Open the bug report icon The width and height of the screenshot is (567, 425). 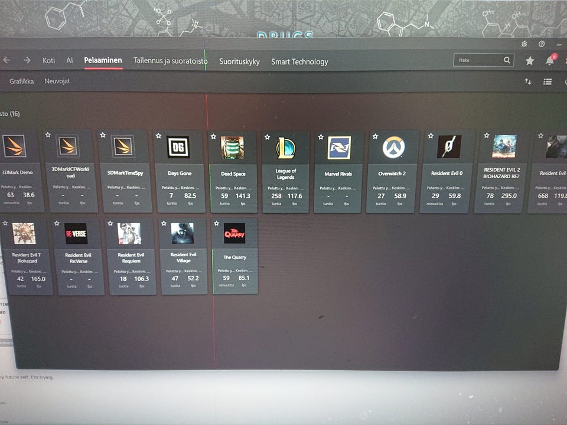tap(524, 44)
